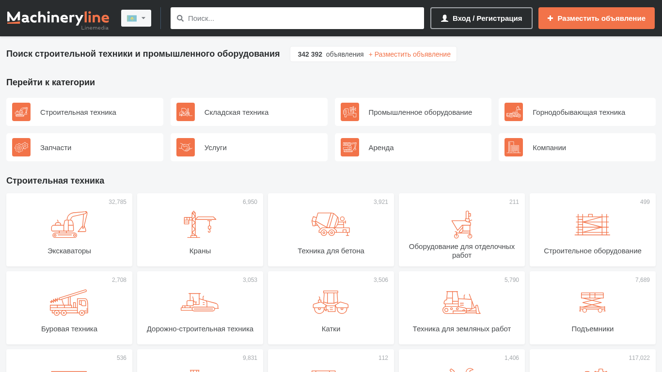
Task: Select the scaffolding icon for Строительное оборудование
Action: pos(592,225)
